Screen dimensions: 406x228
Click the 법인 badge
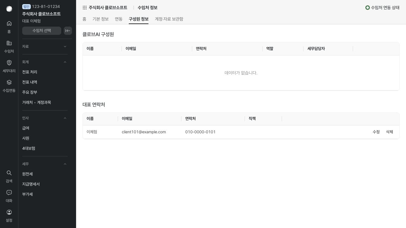click(26, 7)
